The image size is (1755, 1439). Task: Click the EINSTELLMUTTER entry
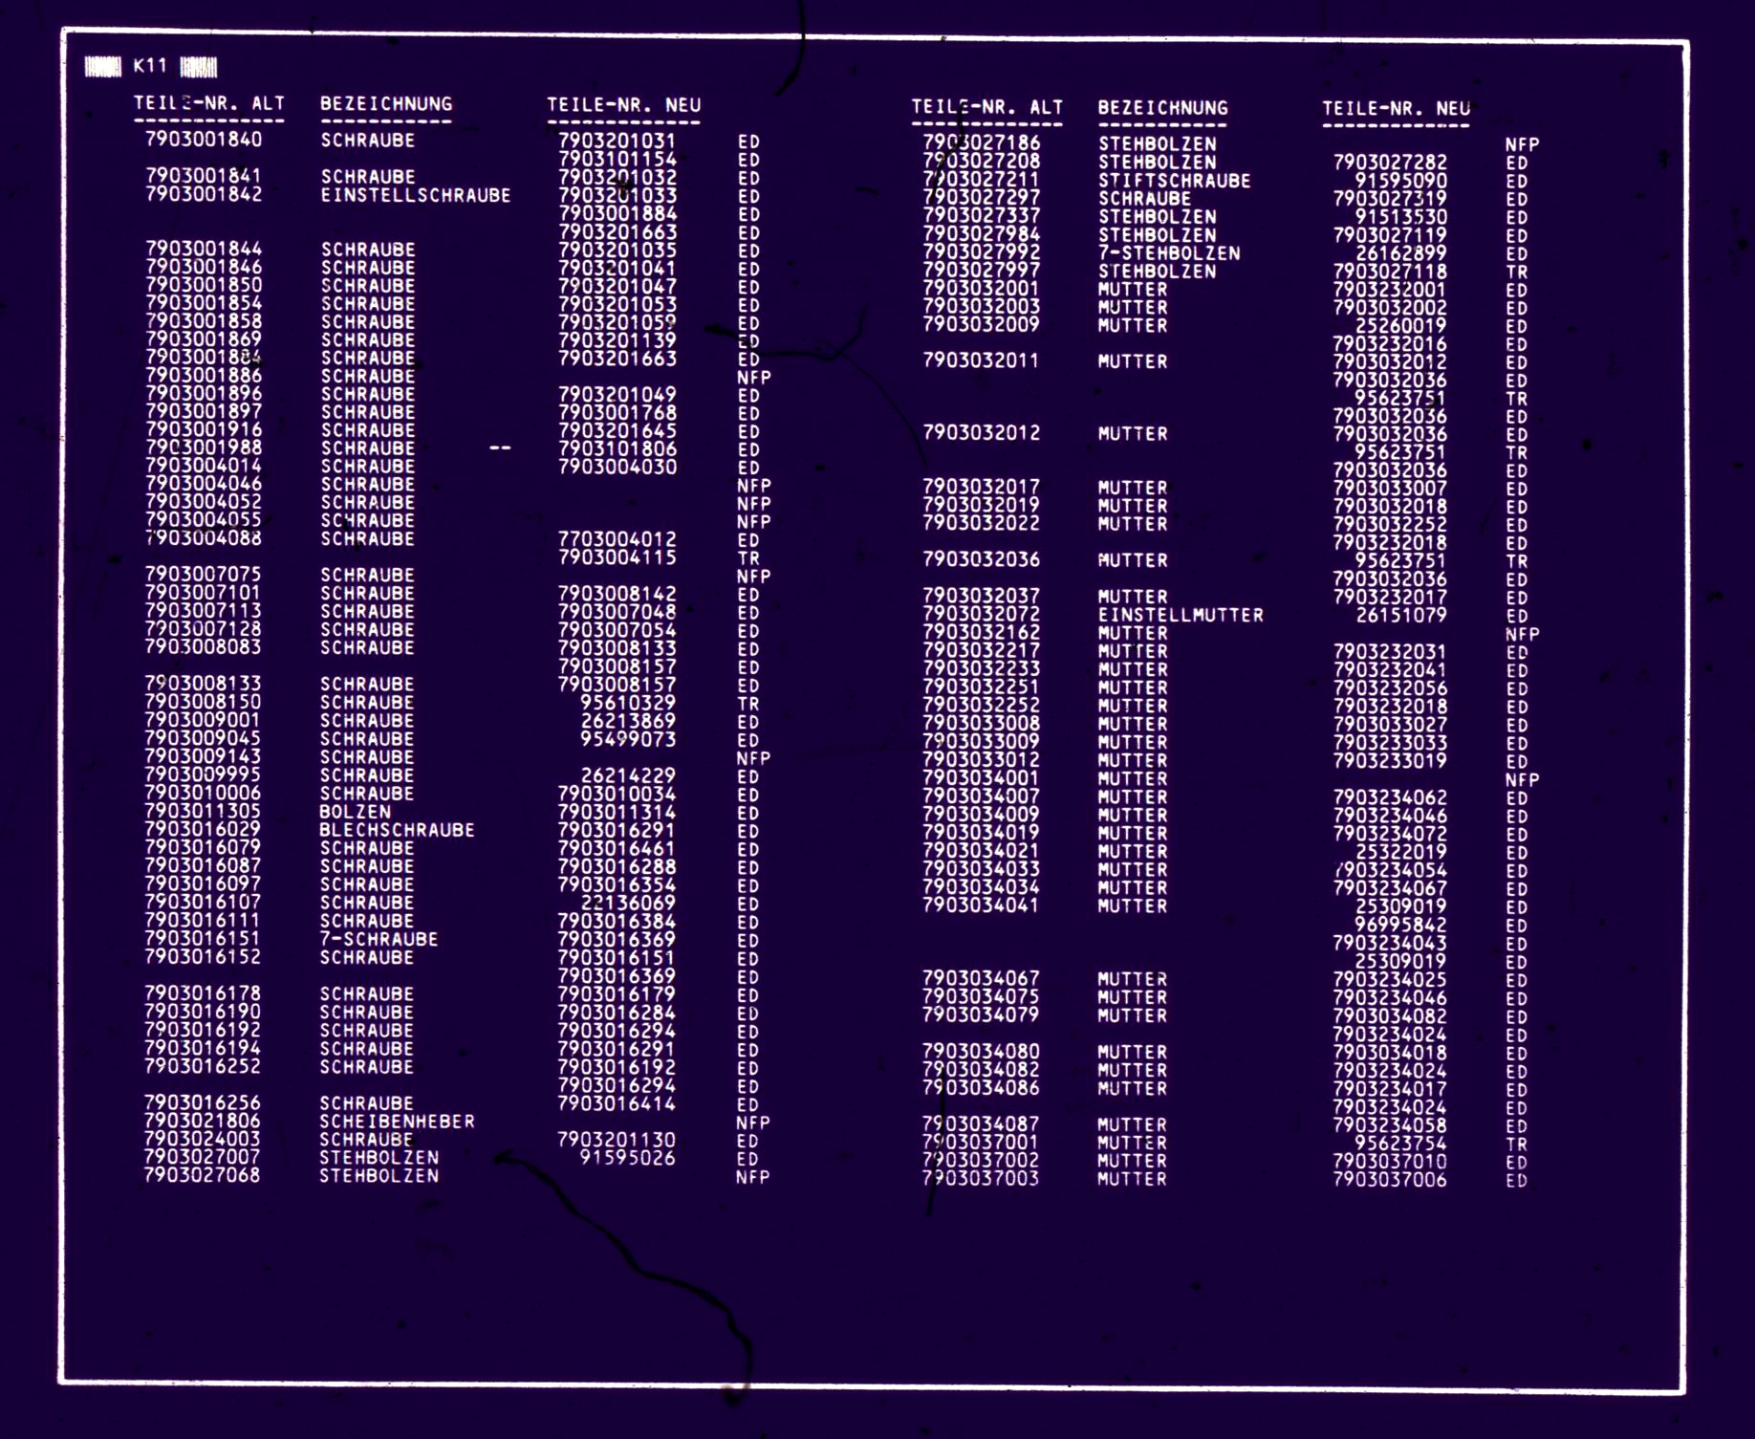[1181, 615]
